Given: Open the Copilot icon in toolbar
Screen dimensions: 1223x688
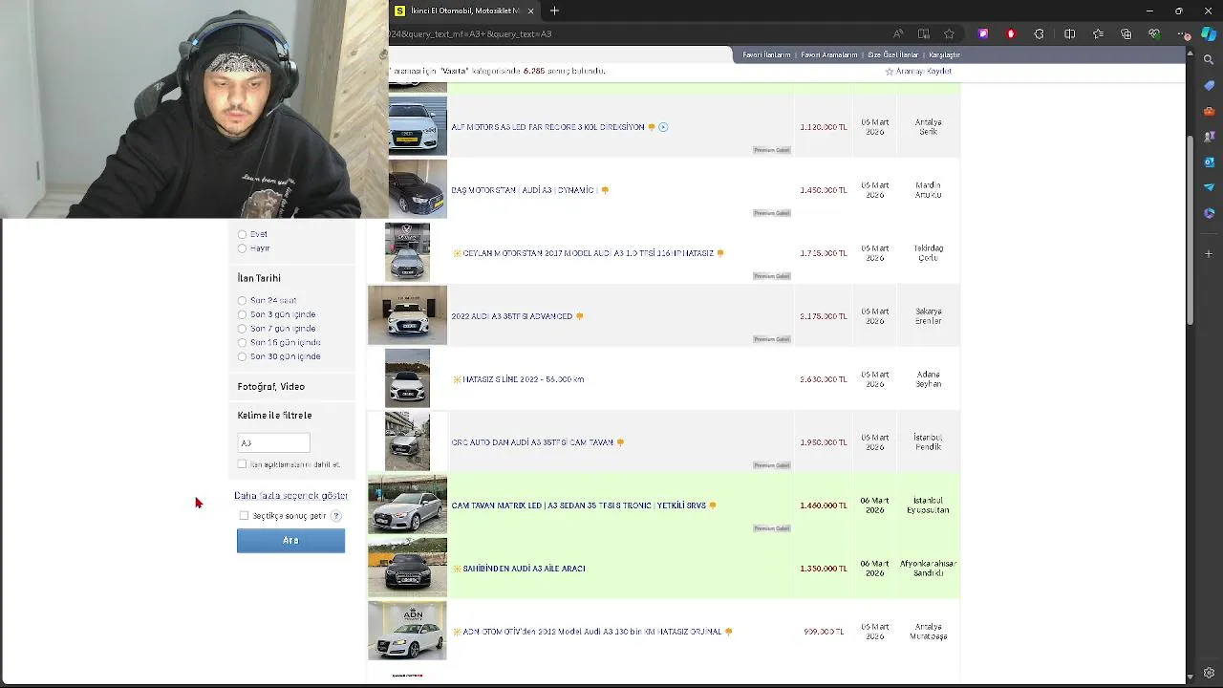Looking at the screenshot, I should [x=1209, y=33].
